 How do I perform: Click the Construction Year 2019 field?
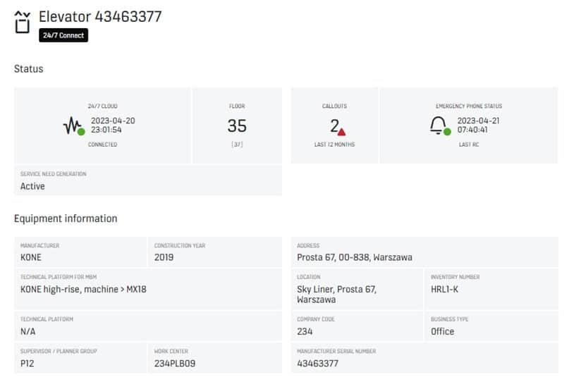click(214, 252)
